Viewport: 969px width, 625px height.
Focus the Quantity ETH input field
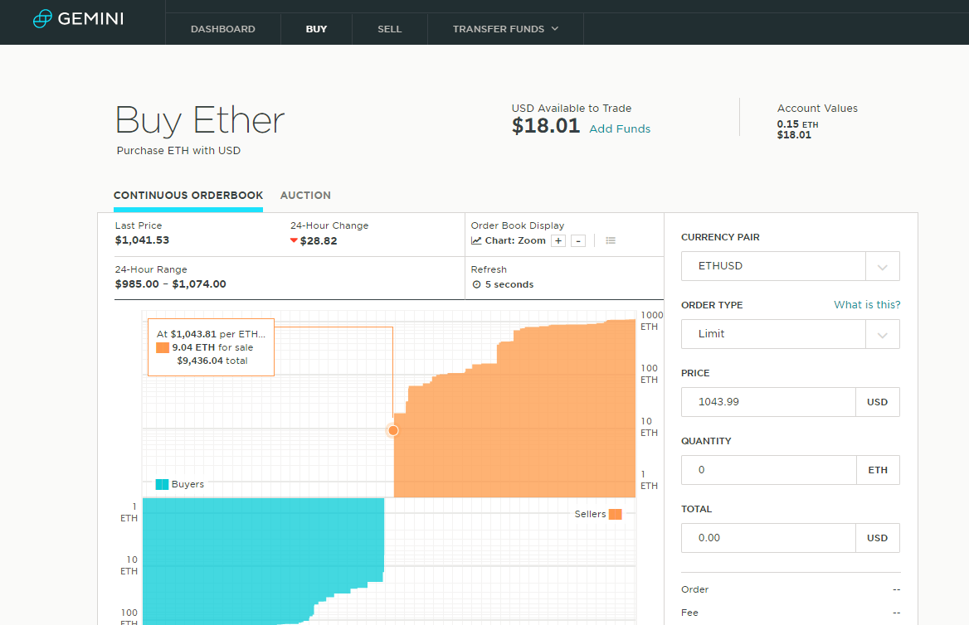[769, 470]
